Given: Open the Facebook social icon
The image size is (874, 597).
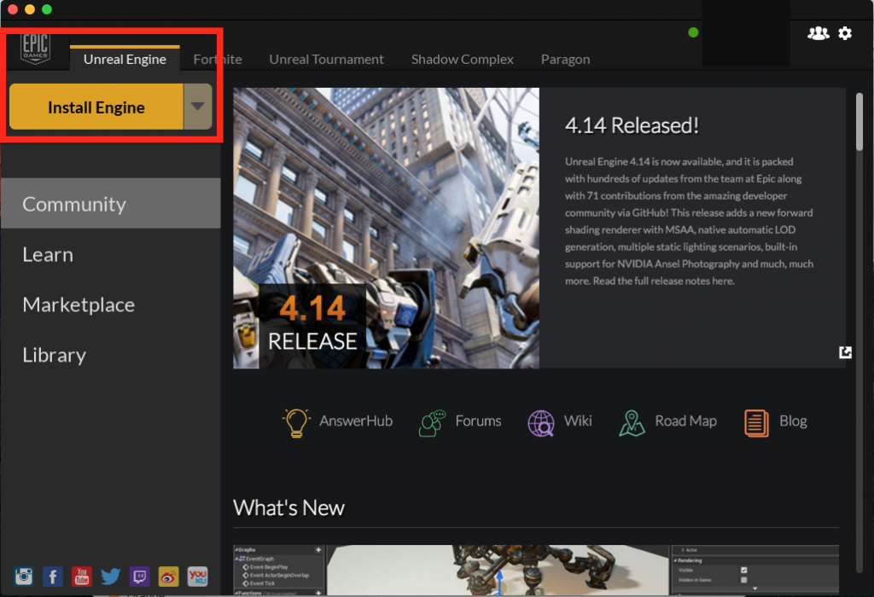Looking at the screenshot, I should coord(53,576).
